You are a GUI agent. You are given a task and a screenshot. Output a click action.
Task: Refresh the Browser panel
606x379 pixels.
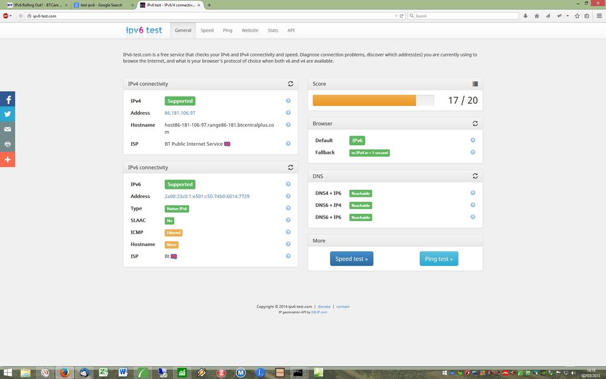pyautogui.click(x=475, y=124)
